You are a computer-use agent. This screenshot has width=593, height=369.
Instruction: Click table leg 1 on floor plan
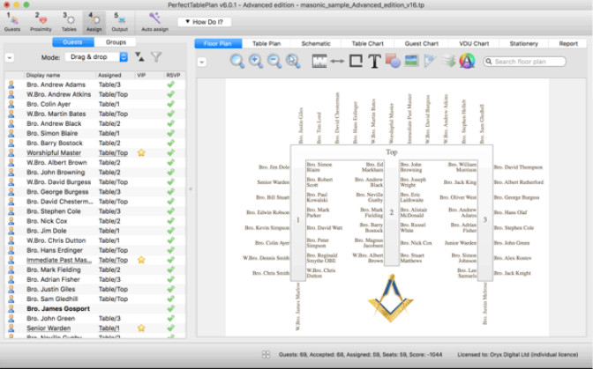(x=298, y=220)
